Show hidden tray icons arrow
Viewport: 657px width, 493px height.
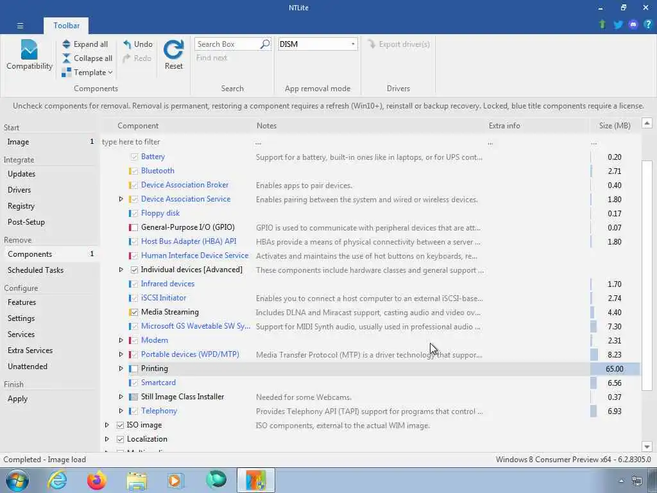[621, 481]
